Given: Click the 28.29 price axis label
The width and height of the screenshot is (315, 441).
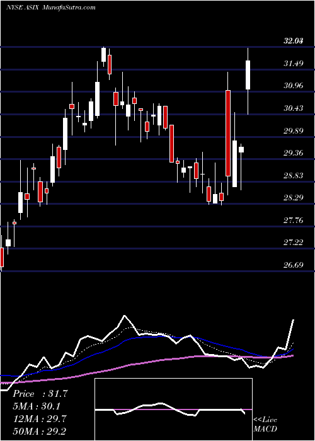Looking at the screenshot, I should coord(294,198).
